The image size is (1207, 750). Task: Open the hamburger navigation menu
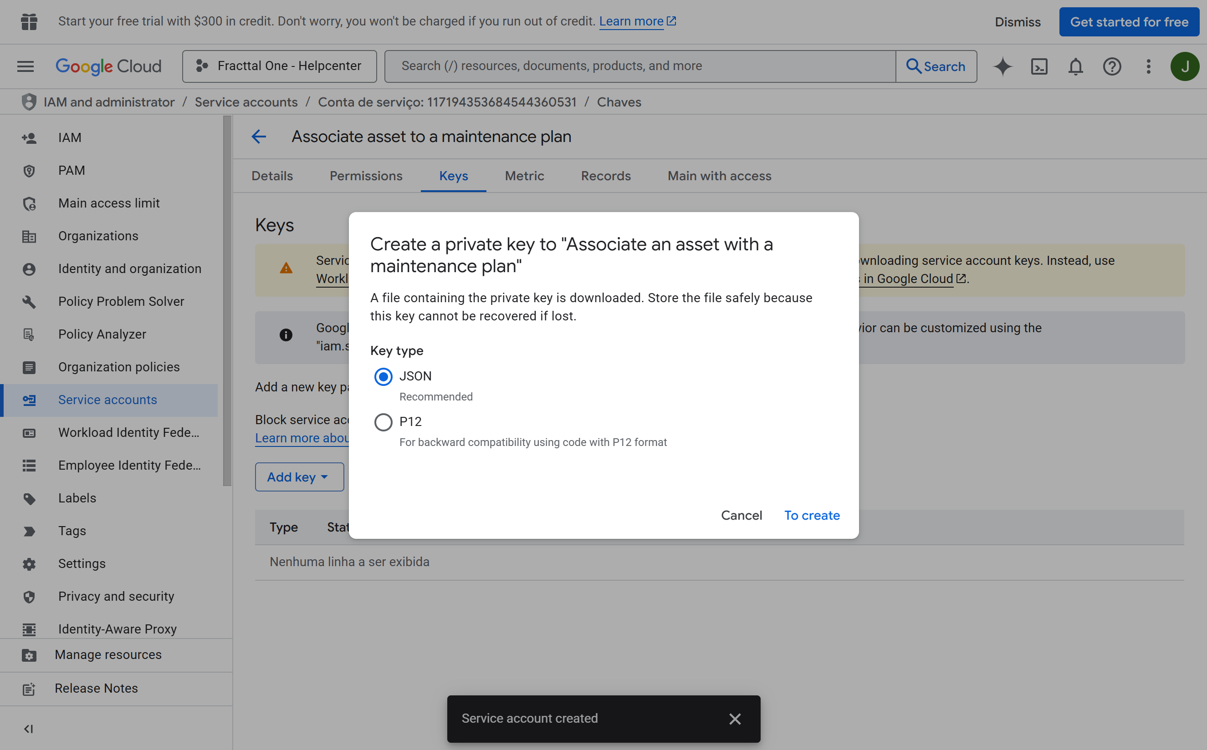click(26, 66)
